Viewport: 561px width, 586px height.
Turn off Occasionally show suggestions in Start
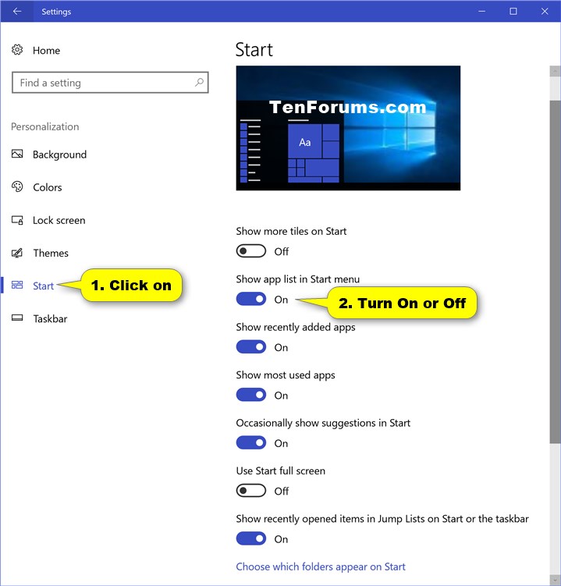(250, 442)
